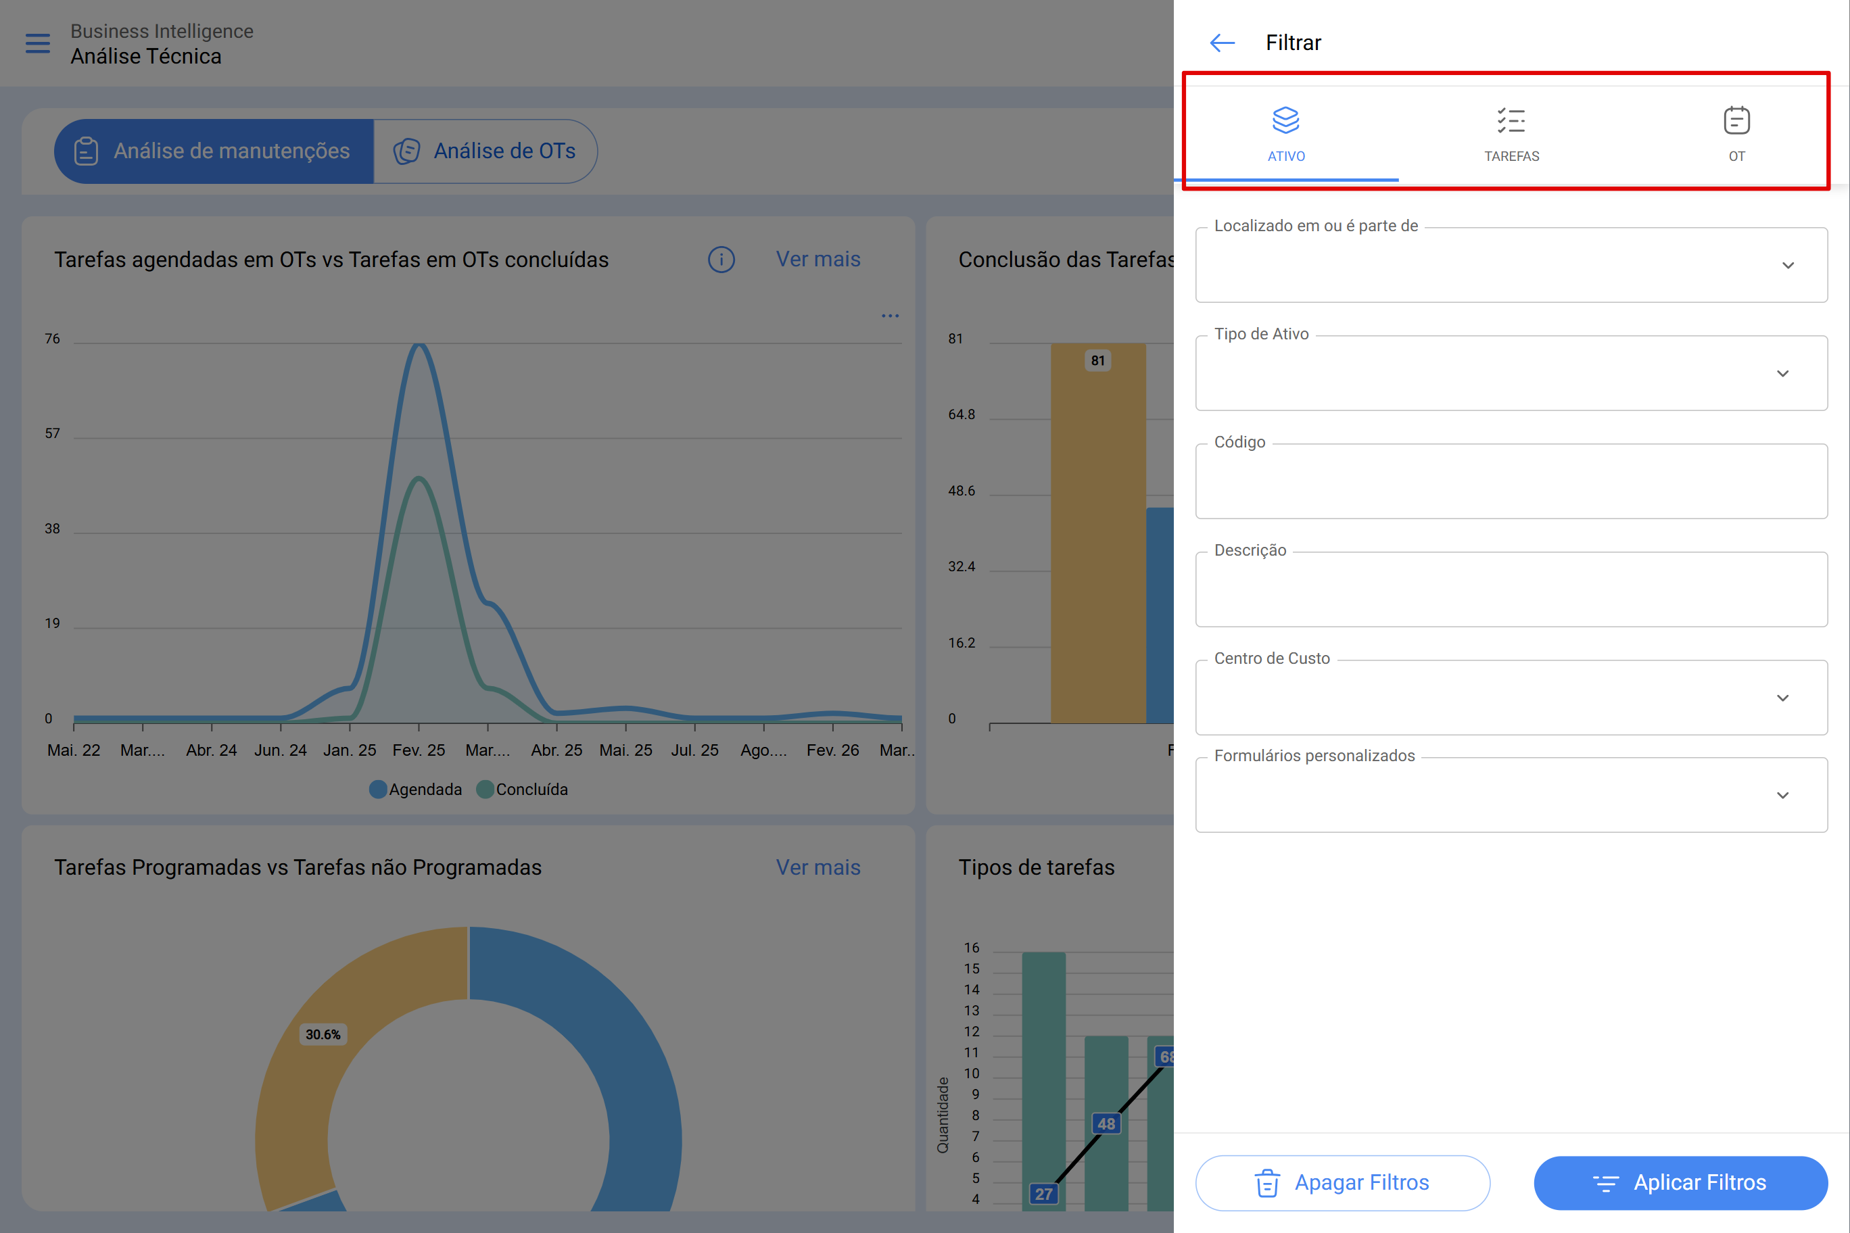Click the Análise Técnica page title
The width and height of the screenshot is (1850, 1233).
point(146,57)
